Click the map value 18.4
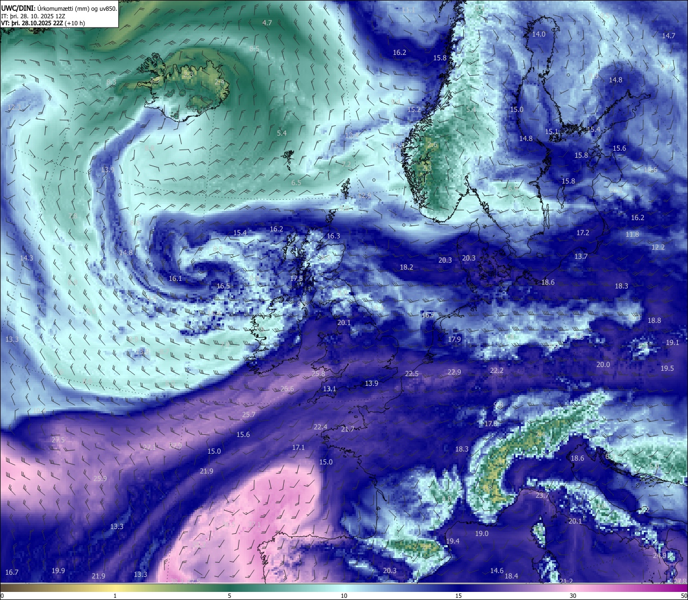The image size is (688, 600). [511, 576]
